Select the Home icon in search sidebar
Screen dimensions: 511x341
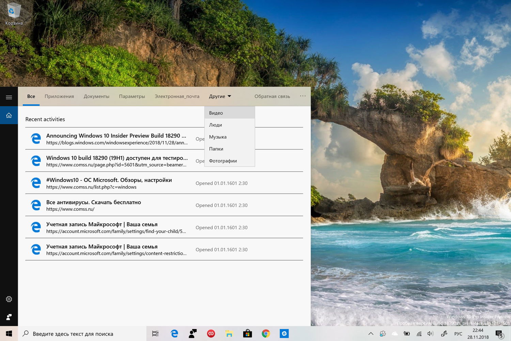[9, 115]
